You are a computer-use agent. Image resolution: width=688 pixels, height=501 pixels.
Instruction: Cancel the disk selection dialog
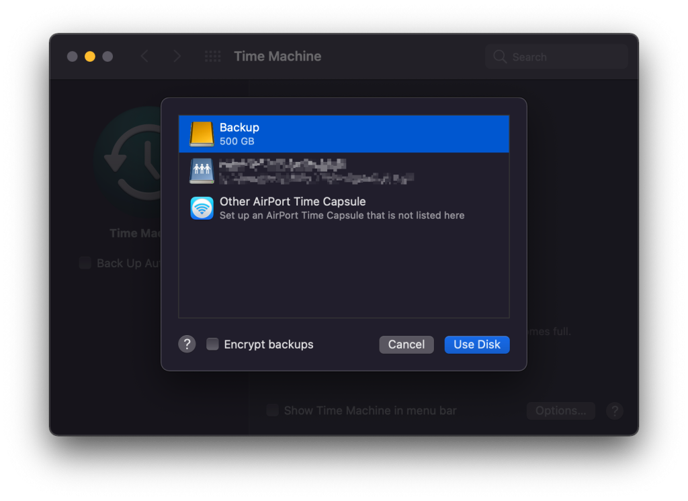[406, 345]
